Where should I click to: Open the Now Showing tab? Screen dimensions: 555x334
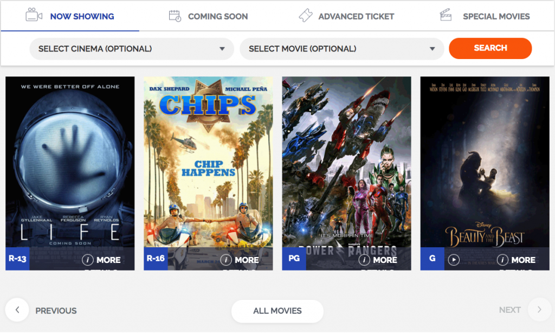[x=70, y=16]
